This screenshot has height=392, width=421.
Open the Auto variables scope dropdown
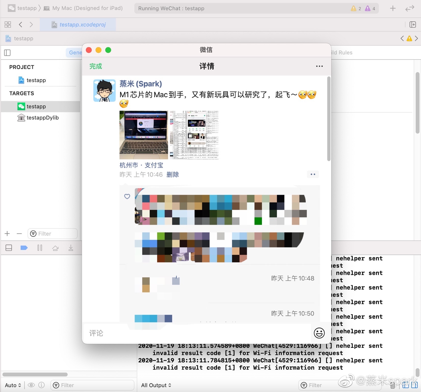[13, 385]
